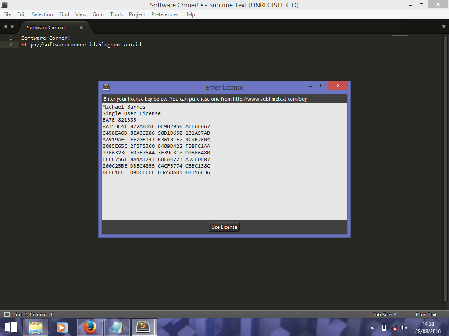Screen dimensions: 449x336
Task: Click the key block '01316C36'
Action: pos(198,172)
